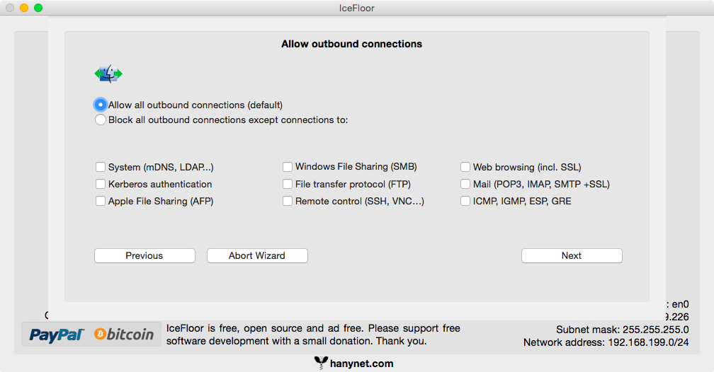Click the Finder outbound connections arrows icon
The width and height of the screenshot is (714, 372).
[108, 74]
